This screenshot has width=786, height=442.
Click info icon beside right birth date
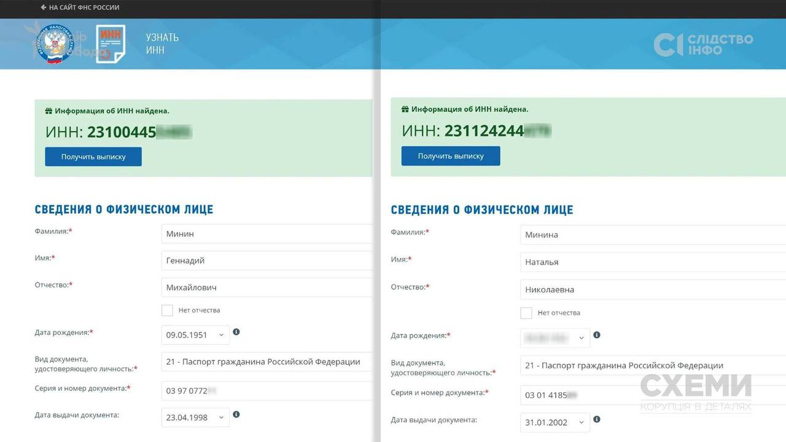(x=597, y=335)
